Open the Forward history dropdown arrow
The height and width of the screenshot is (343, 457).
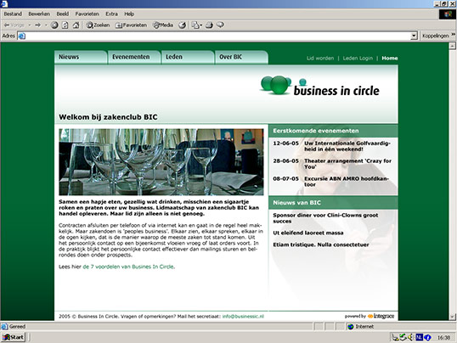coord(46,25)
